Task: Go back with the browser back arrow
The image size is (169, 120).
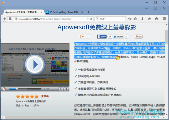Action: click(5, 19)
